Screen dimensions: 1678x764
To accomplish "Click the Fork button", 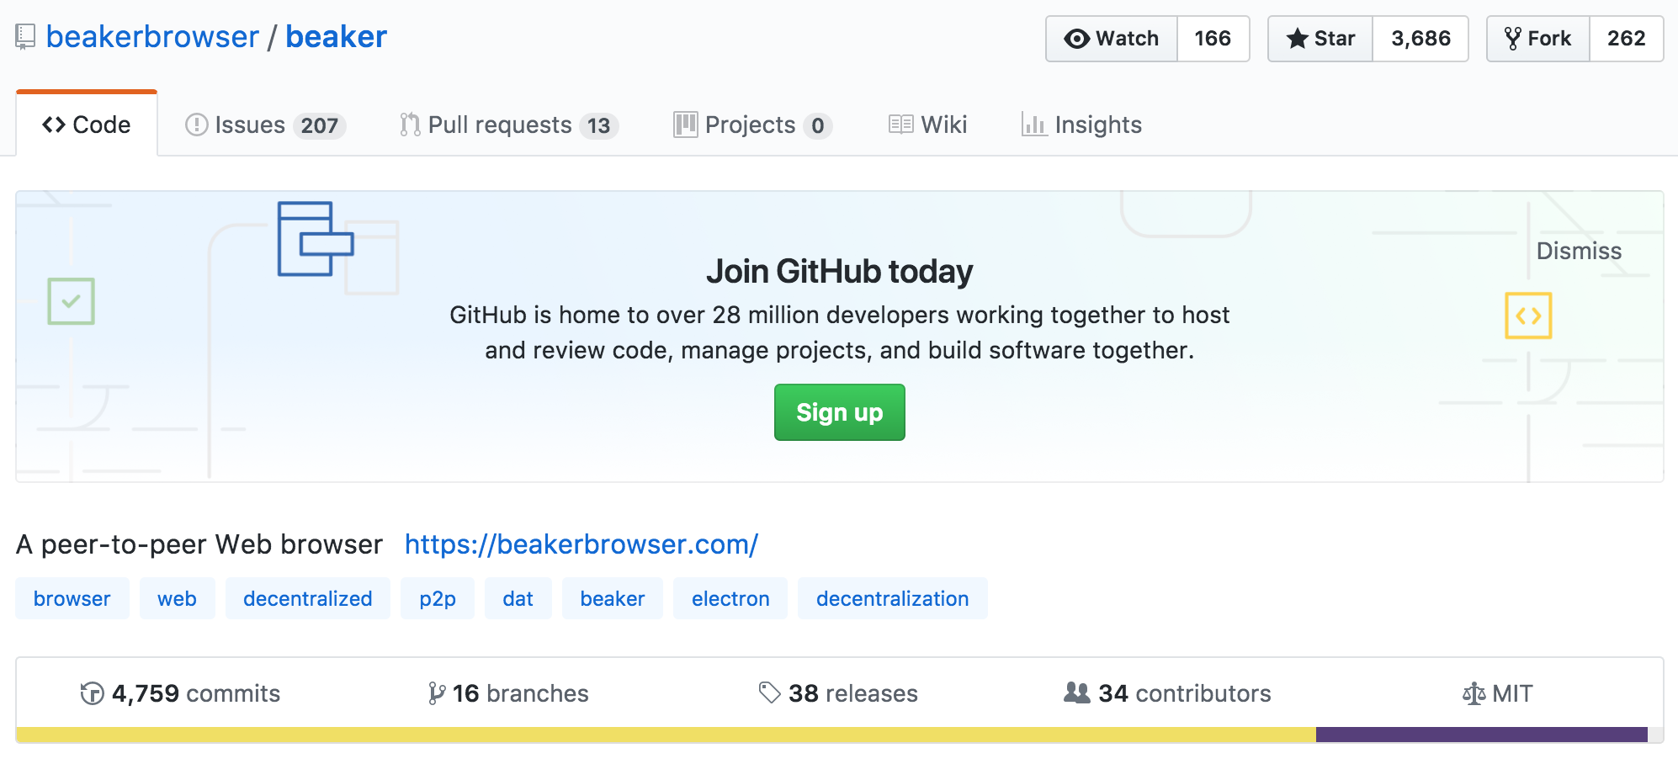I will (x=1538, y=39).
